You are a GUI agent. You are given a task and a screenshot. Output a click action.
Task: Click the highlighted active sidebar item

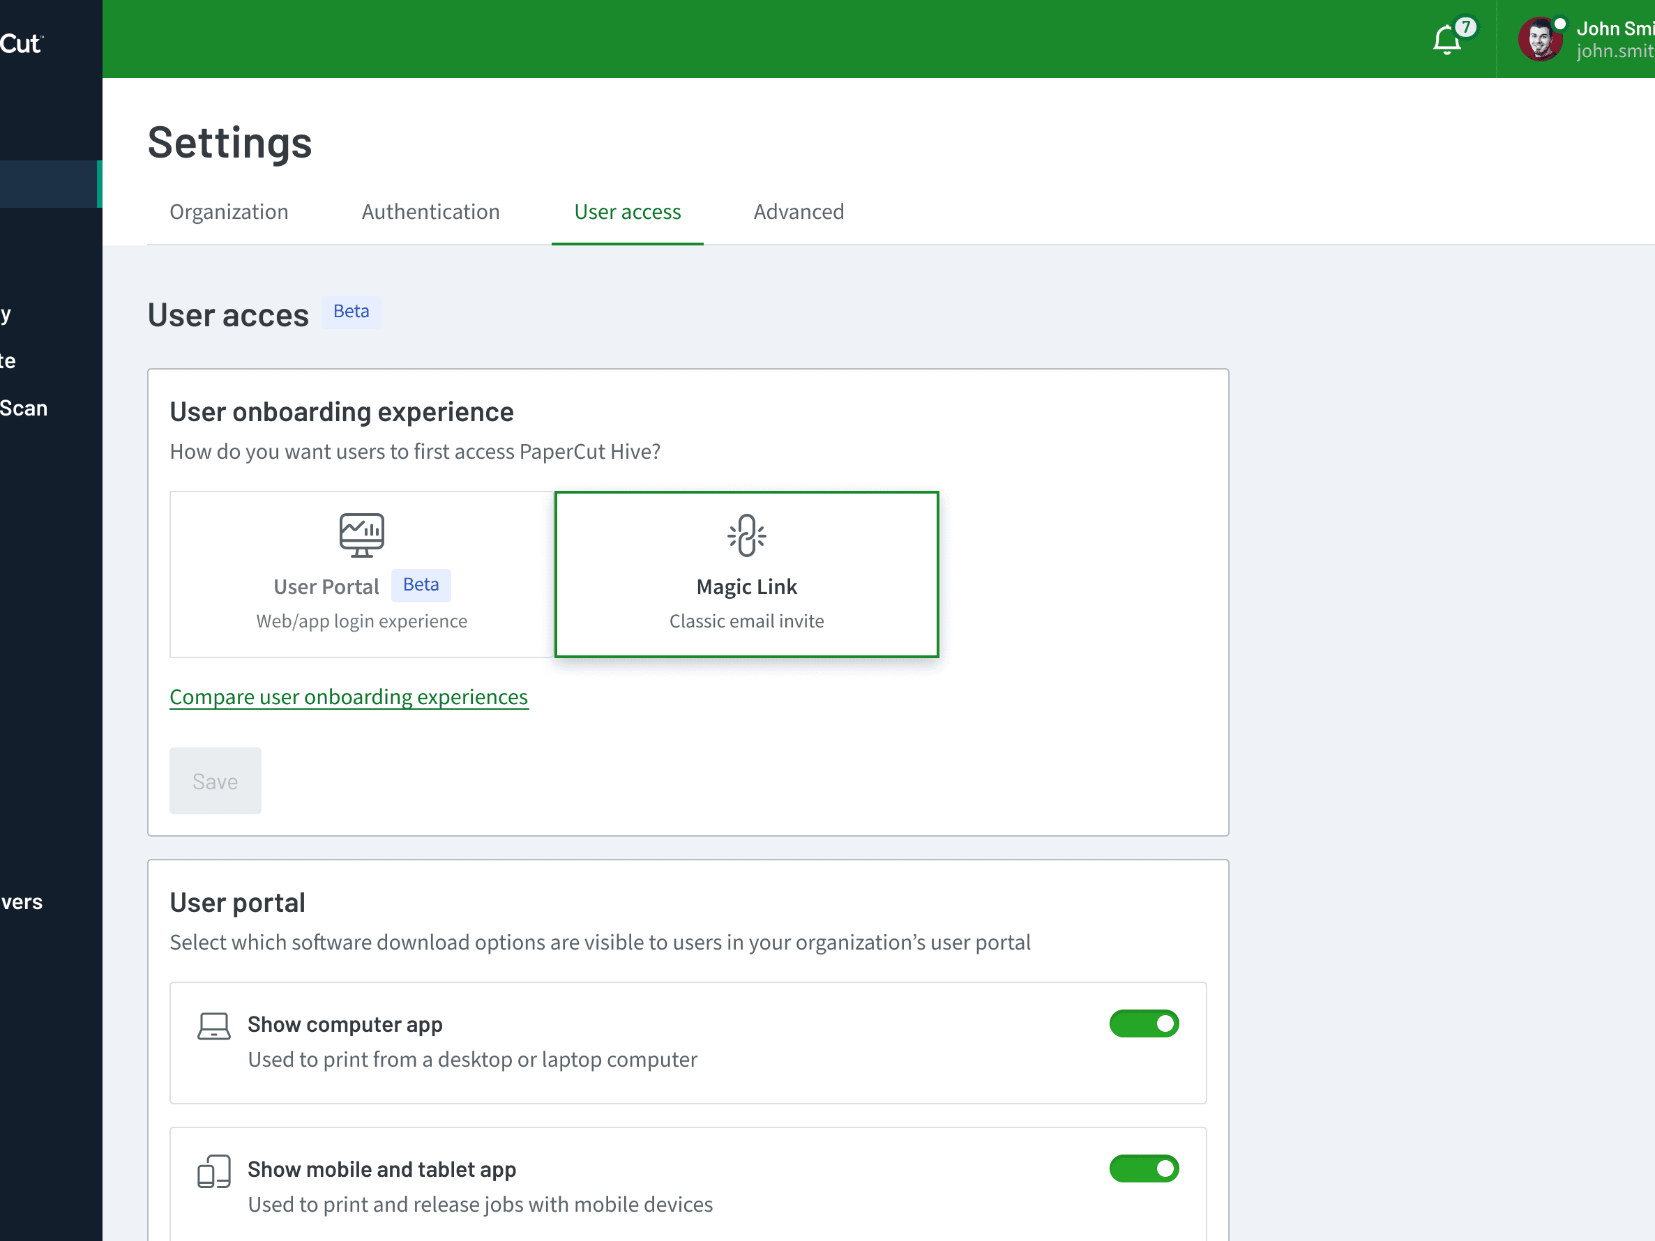51,183
